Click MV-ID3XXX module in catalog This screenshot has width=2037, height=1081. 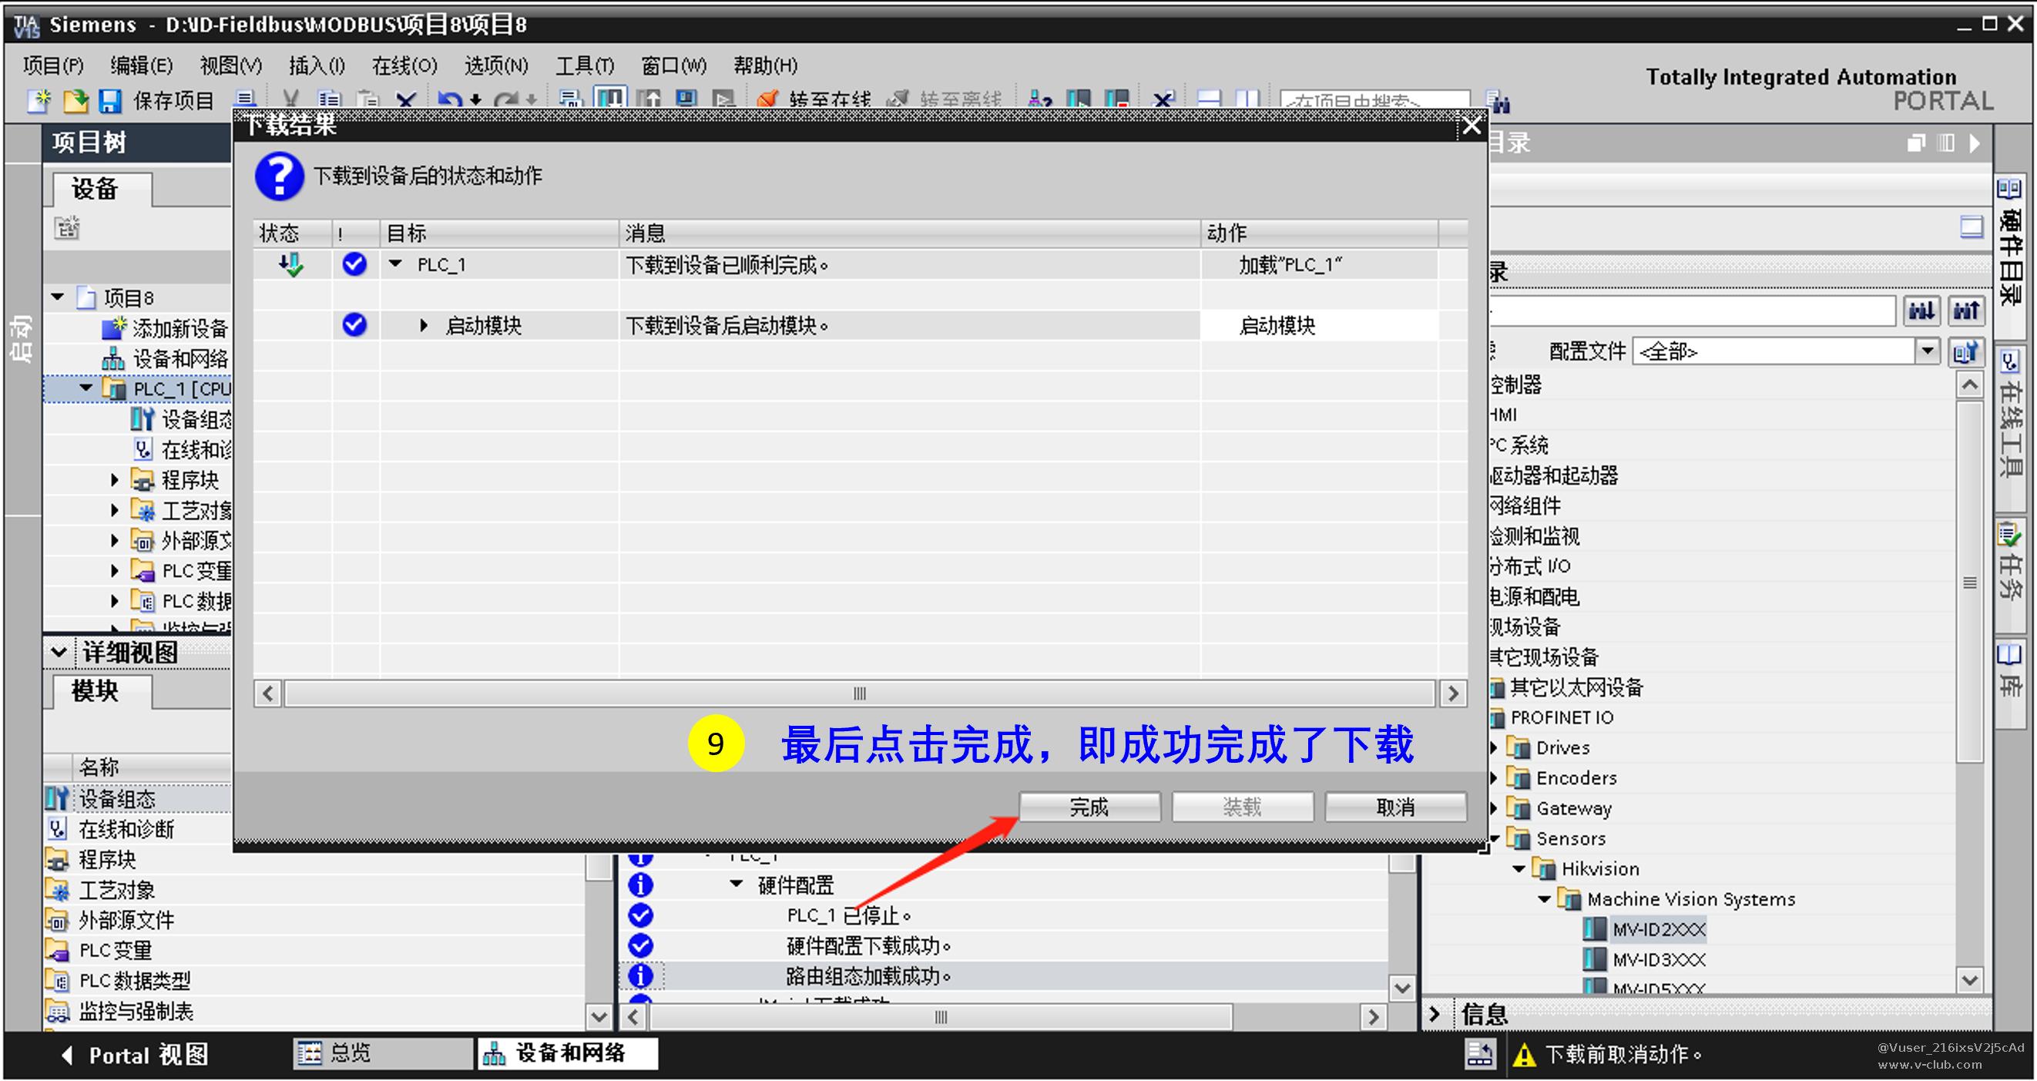pos(1659,960)
